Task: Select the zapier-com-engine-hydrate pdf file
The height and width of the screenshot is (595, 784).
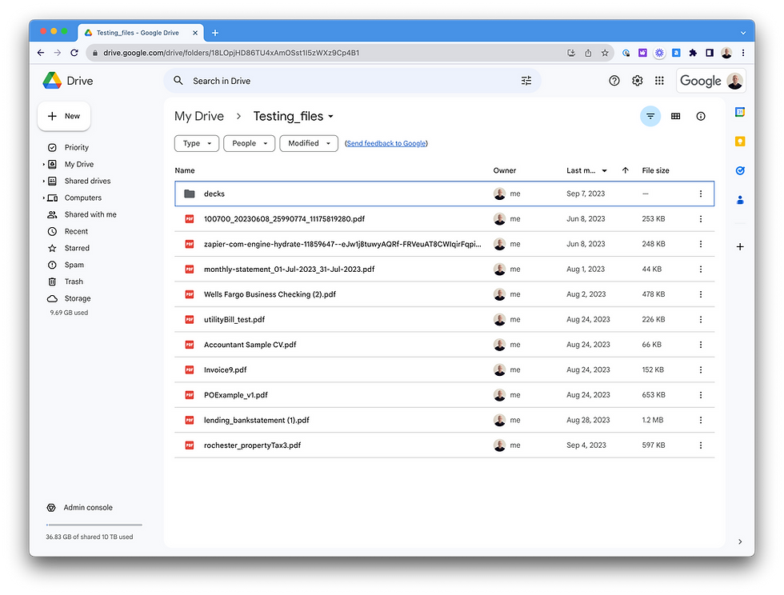Action: (x=445, y=244)
